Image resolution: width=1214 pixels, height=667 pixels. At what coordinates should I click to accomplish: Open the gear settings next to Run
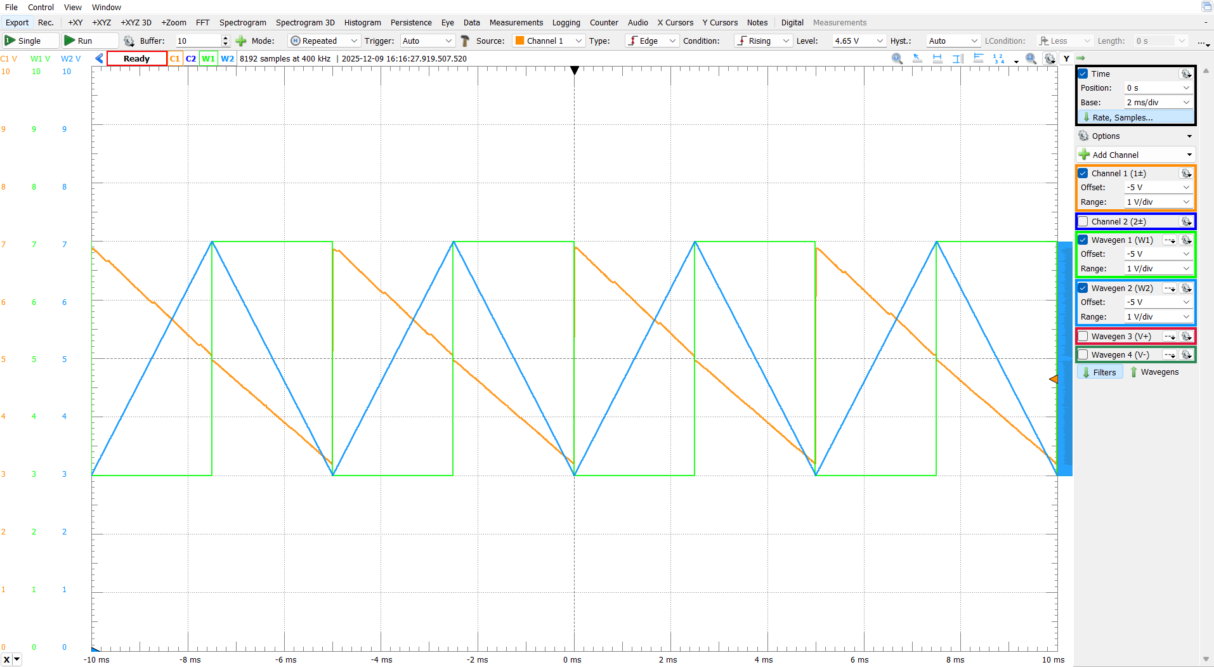point(129,41)
